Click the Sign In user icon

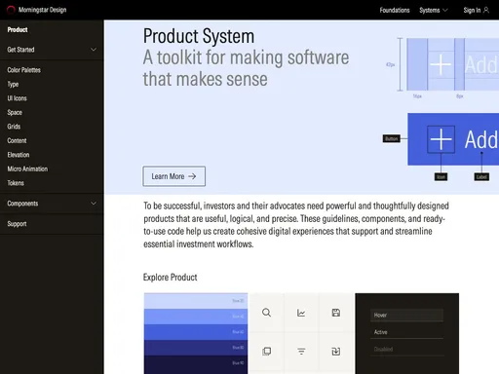tap(486, 10)
